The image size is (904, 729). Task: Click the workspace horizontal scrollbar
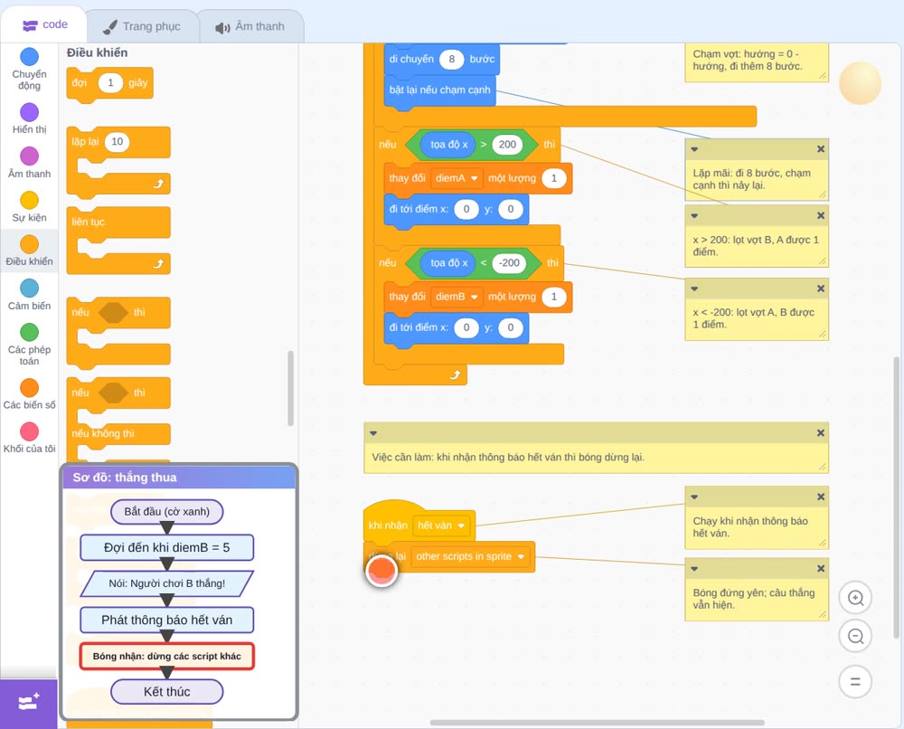tap(598, 723)
